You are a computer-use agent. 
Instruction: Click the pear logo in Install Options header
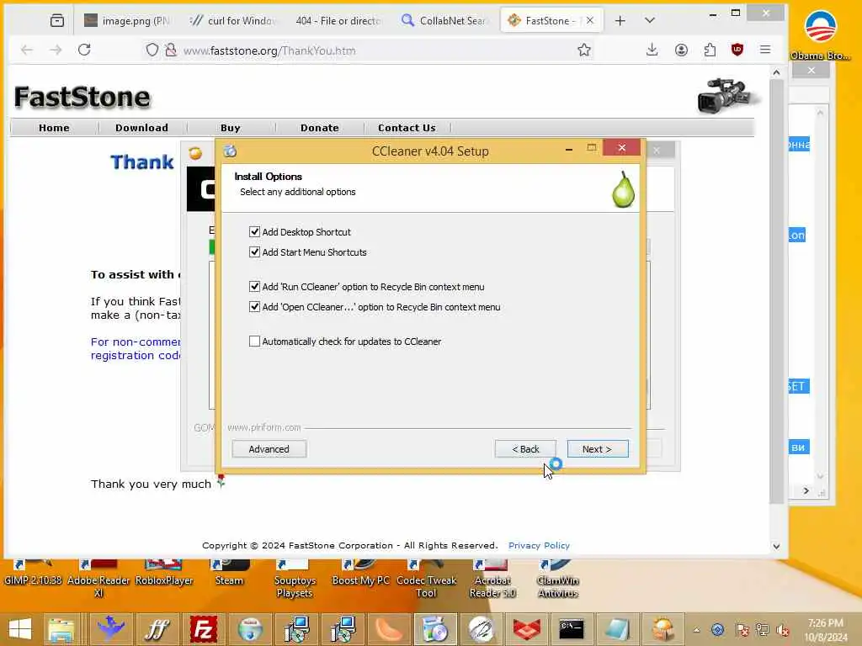point(624,189)
